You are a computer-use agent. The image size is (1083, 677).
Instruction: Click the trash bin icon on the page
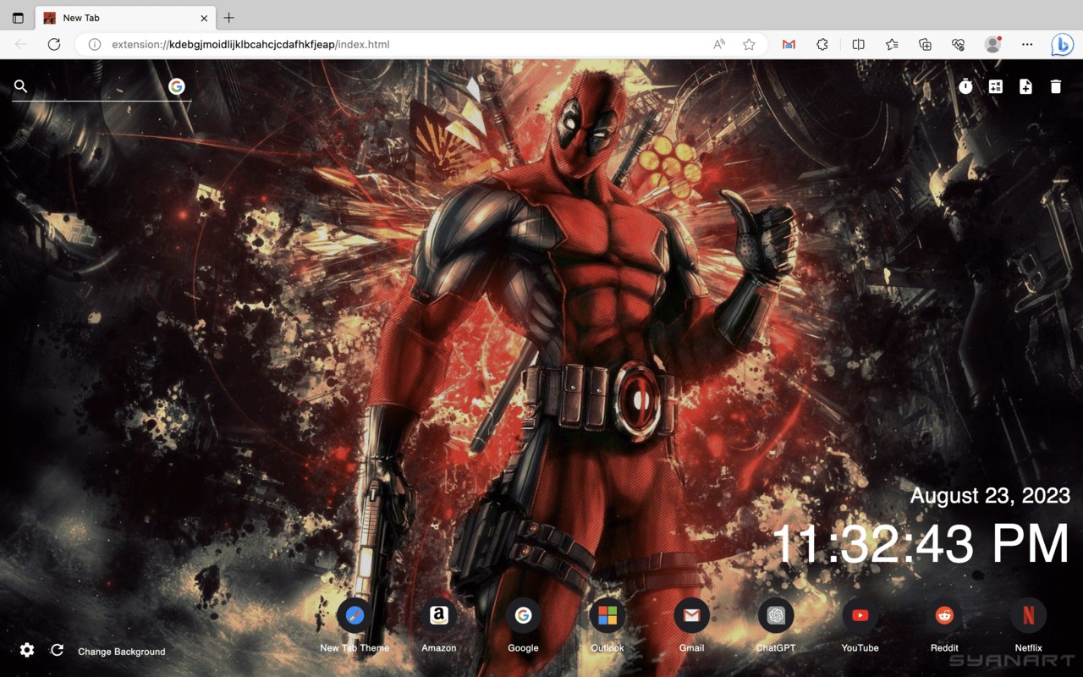coord(1056,86)
